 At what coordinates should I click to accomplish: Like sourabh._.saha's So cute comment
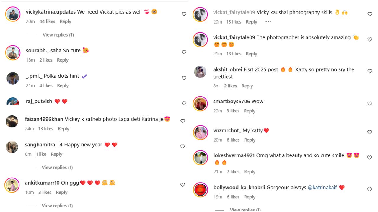[184, 52]
